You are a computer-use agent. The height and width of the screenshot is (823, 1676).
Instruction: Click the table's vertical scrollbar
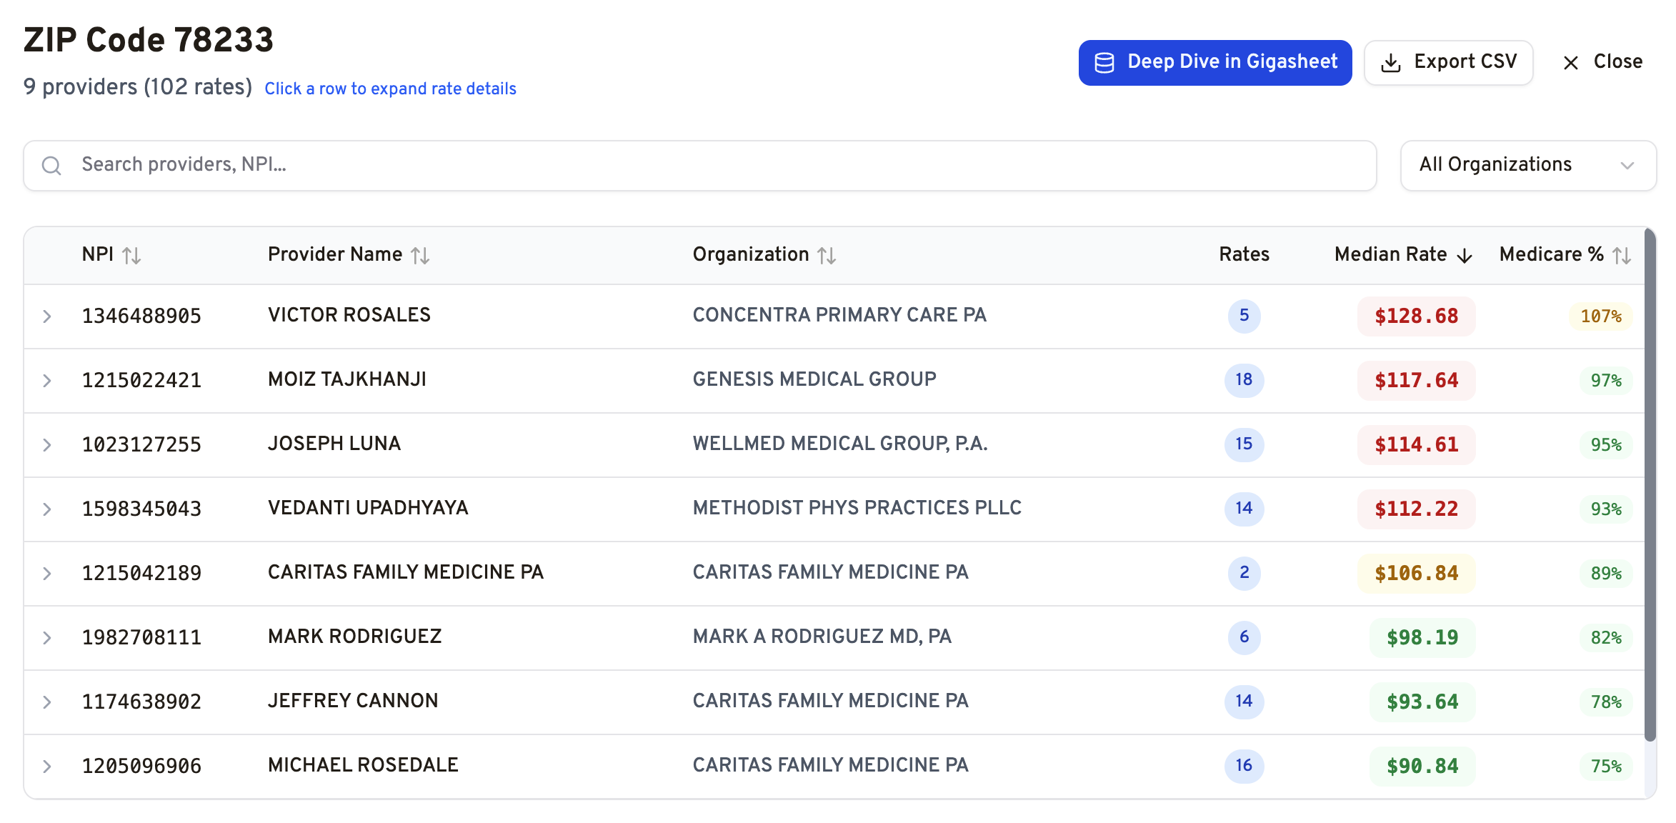point(1650,486)
